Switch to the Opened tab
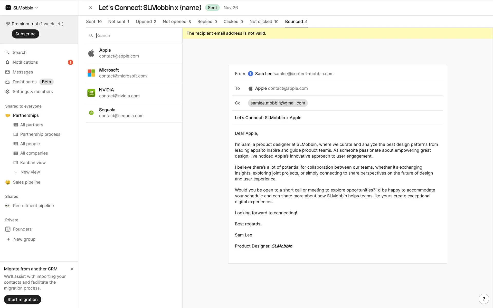This screenshot has height=308, width=493. point(146,22)
